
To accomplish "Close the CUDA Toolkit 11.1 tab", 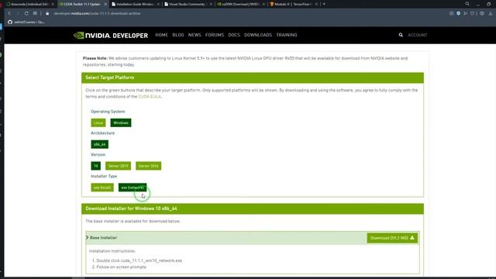I will [x=105, y=4].
